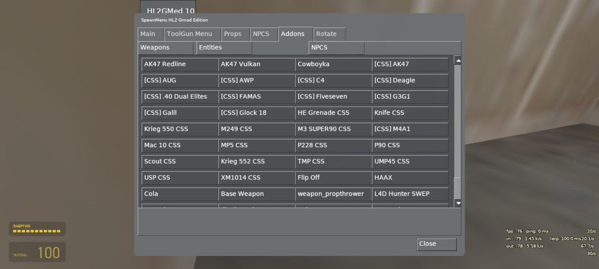The width and height of the screenshot is (599, 269).
Task: Spawn the XM1014 CSS shotgun
Action: pos(256,177)
